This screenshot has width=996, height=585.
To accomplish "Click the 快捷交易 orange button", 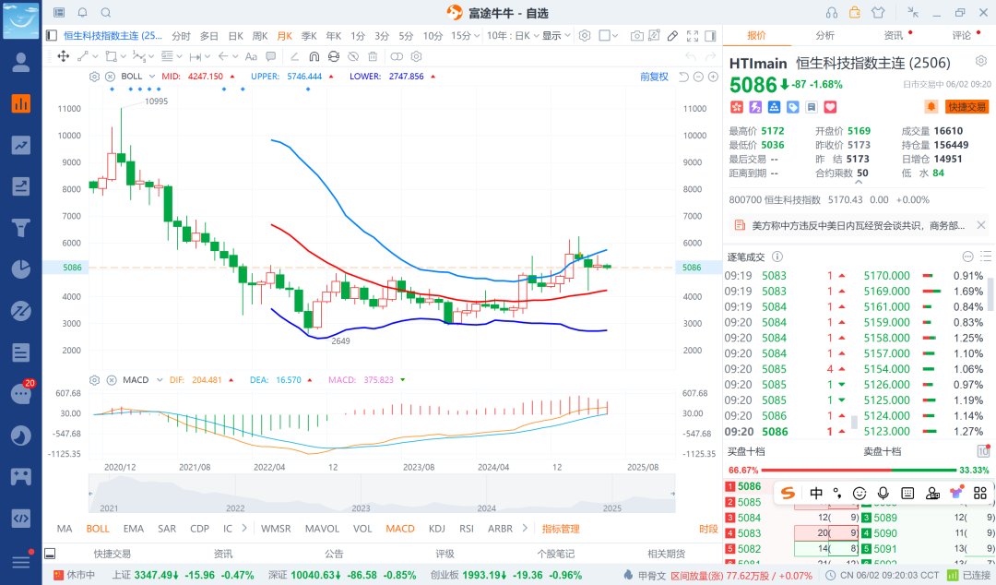I will coord(966,107).
